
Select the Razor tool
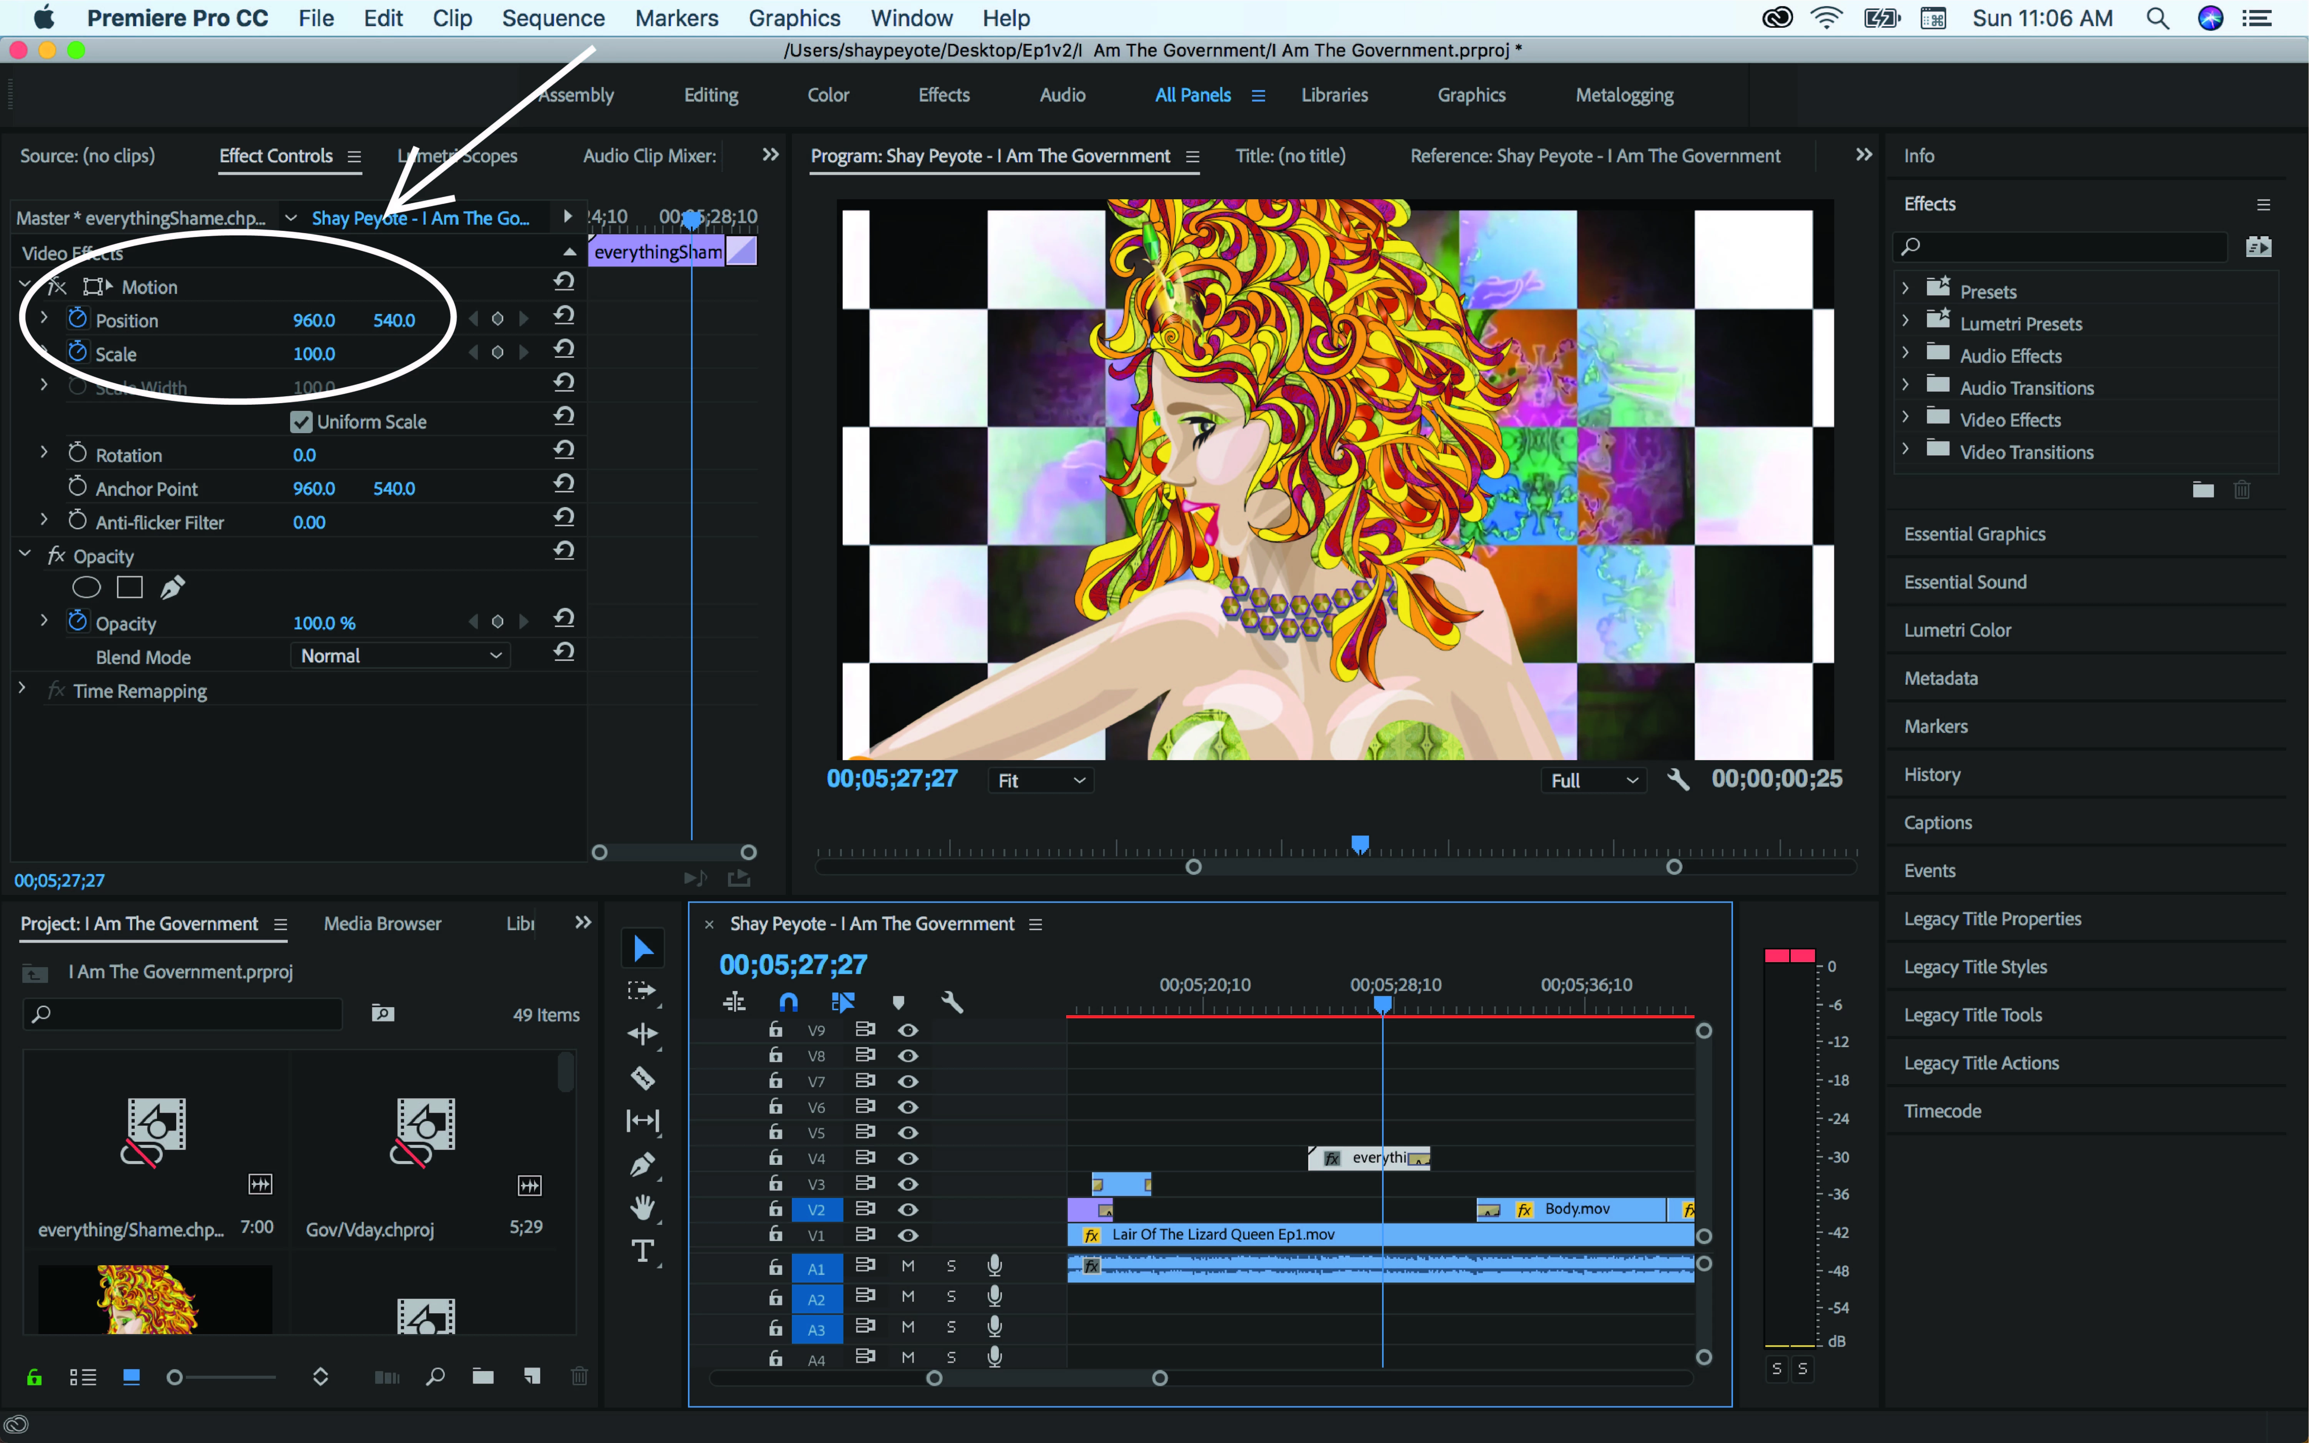643,1078
